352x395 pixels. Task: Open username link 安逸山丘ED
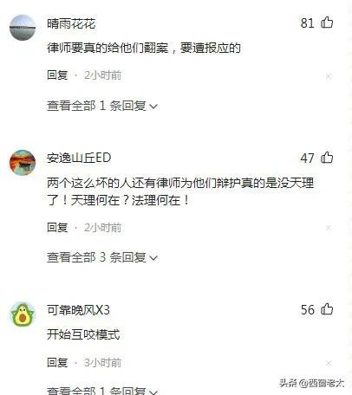click(x=79, y=158)
